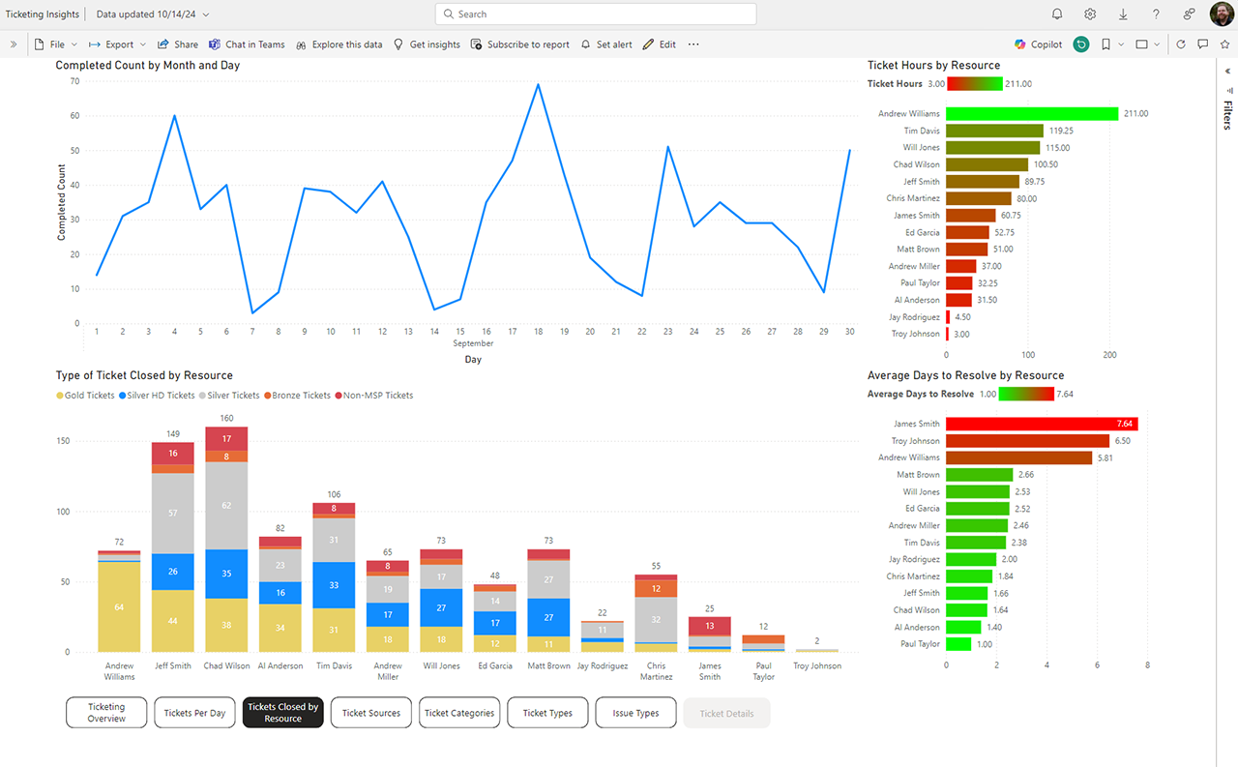The height and width of the screenshot is (767, 1238).
Task: Click 'Ticket Hours by Resource' title
Action: tap(933, 66)
